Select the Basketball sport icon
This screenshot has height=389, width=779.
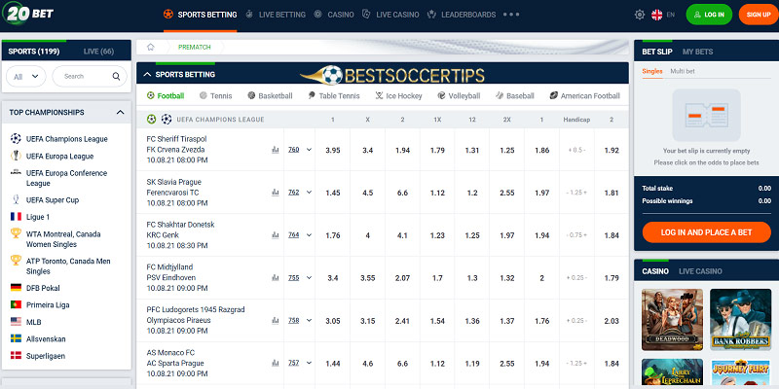(x=251, y=95)
